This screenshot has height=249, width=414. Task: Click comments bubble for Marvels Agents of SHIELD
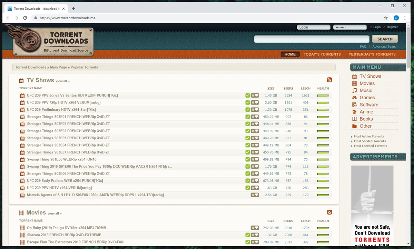click(x=255, y=195)
